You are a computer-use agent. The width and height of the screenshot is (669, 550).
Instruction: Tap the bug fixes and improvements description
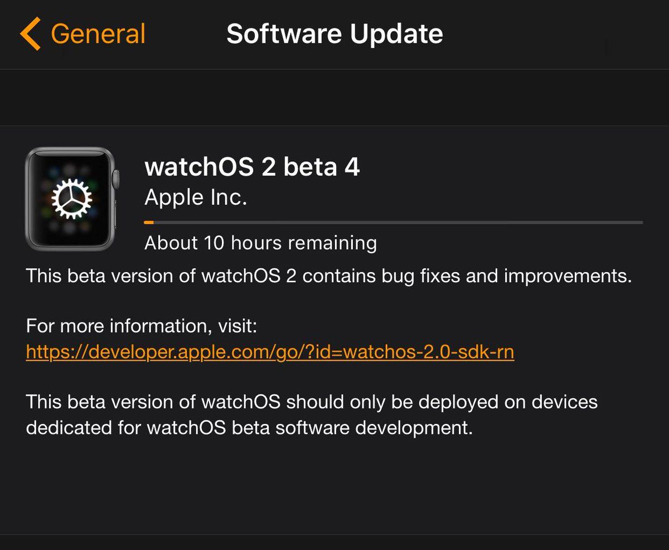click(329, 276)
